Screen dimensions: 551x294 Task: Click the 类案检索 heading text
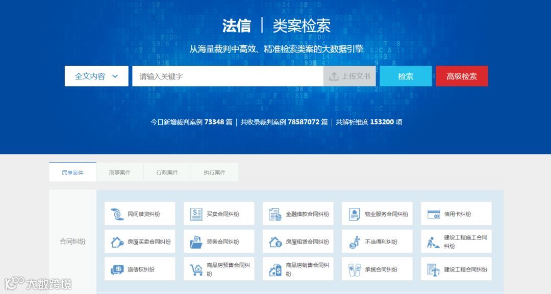(302, 25)
